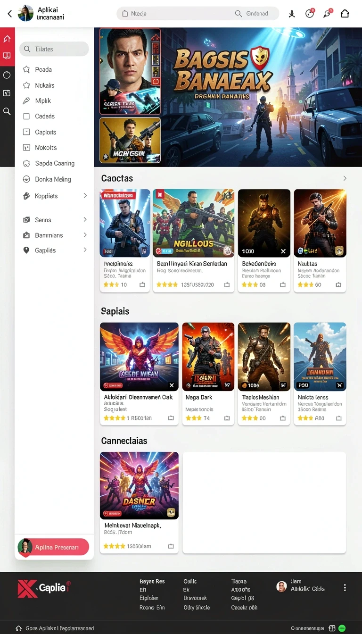This screenshot has width=362, height=634.
Task: Select Sapda Caaning sidebar item
Action: [x=55, y=163]
